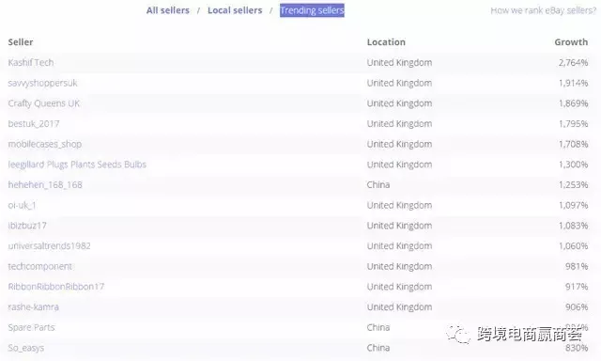Click United Kingdom in universaltrends1982 row
601x361 pixels.
(x=399, y=246)
